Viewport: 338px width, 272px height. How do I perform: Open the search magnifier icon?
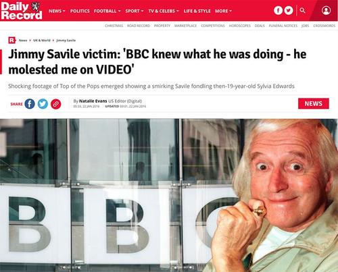click(x=303, y=10)
